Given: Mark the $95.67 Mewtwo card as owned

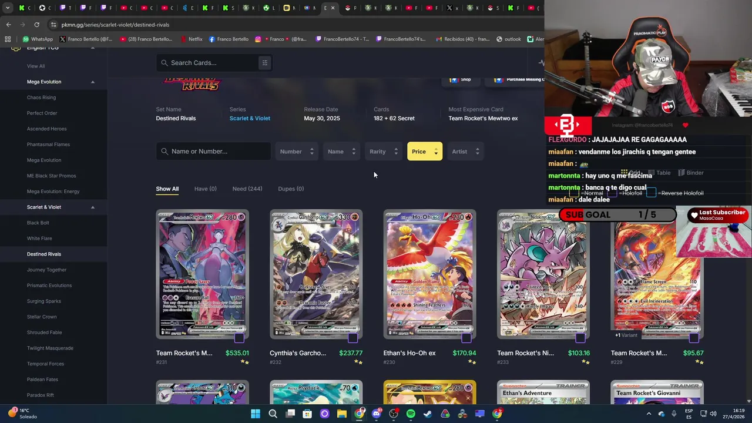Looking at the screenshot, I should point(694,338).
